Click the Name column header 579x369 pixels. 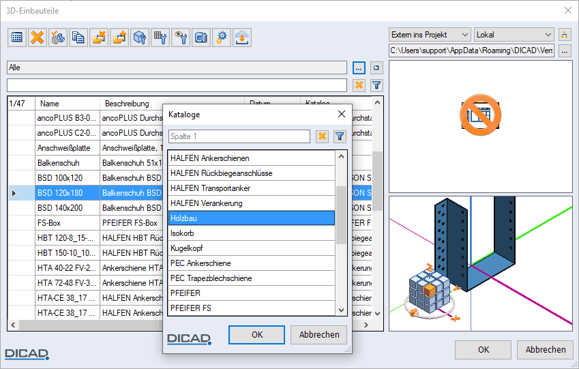click(68, 104)
